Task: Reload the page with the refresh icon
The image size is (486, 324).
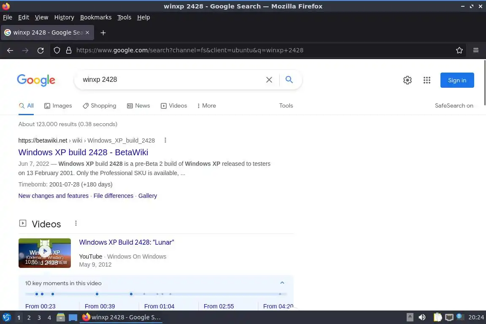Action: (40, 50)
